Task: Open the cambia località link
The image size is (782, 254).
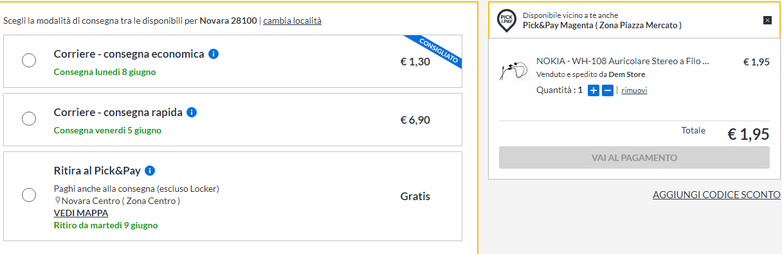Action: click(x=293, y=21)
